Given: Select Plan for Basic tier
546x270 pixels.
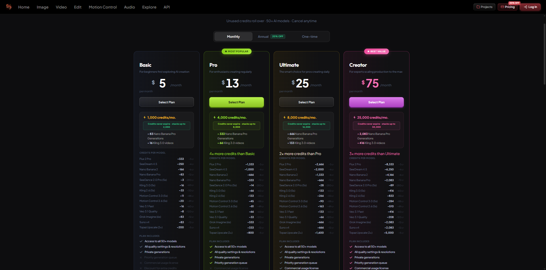Looking at the screenshot, I should [167, 102].
